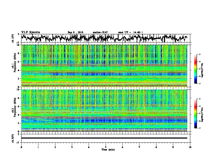Click the flat ch.3 voltage trace line
The width and height of the screenshot is (214, 165).
[x=104, y=138]
